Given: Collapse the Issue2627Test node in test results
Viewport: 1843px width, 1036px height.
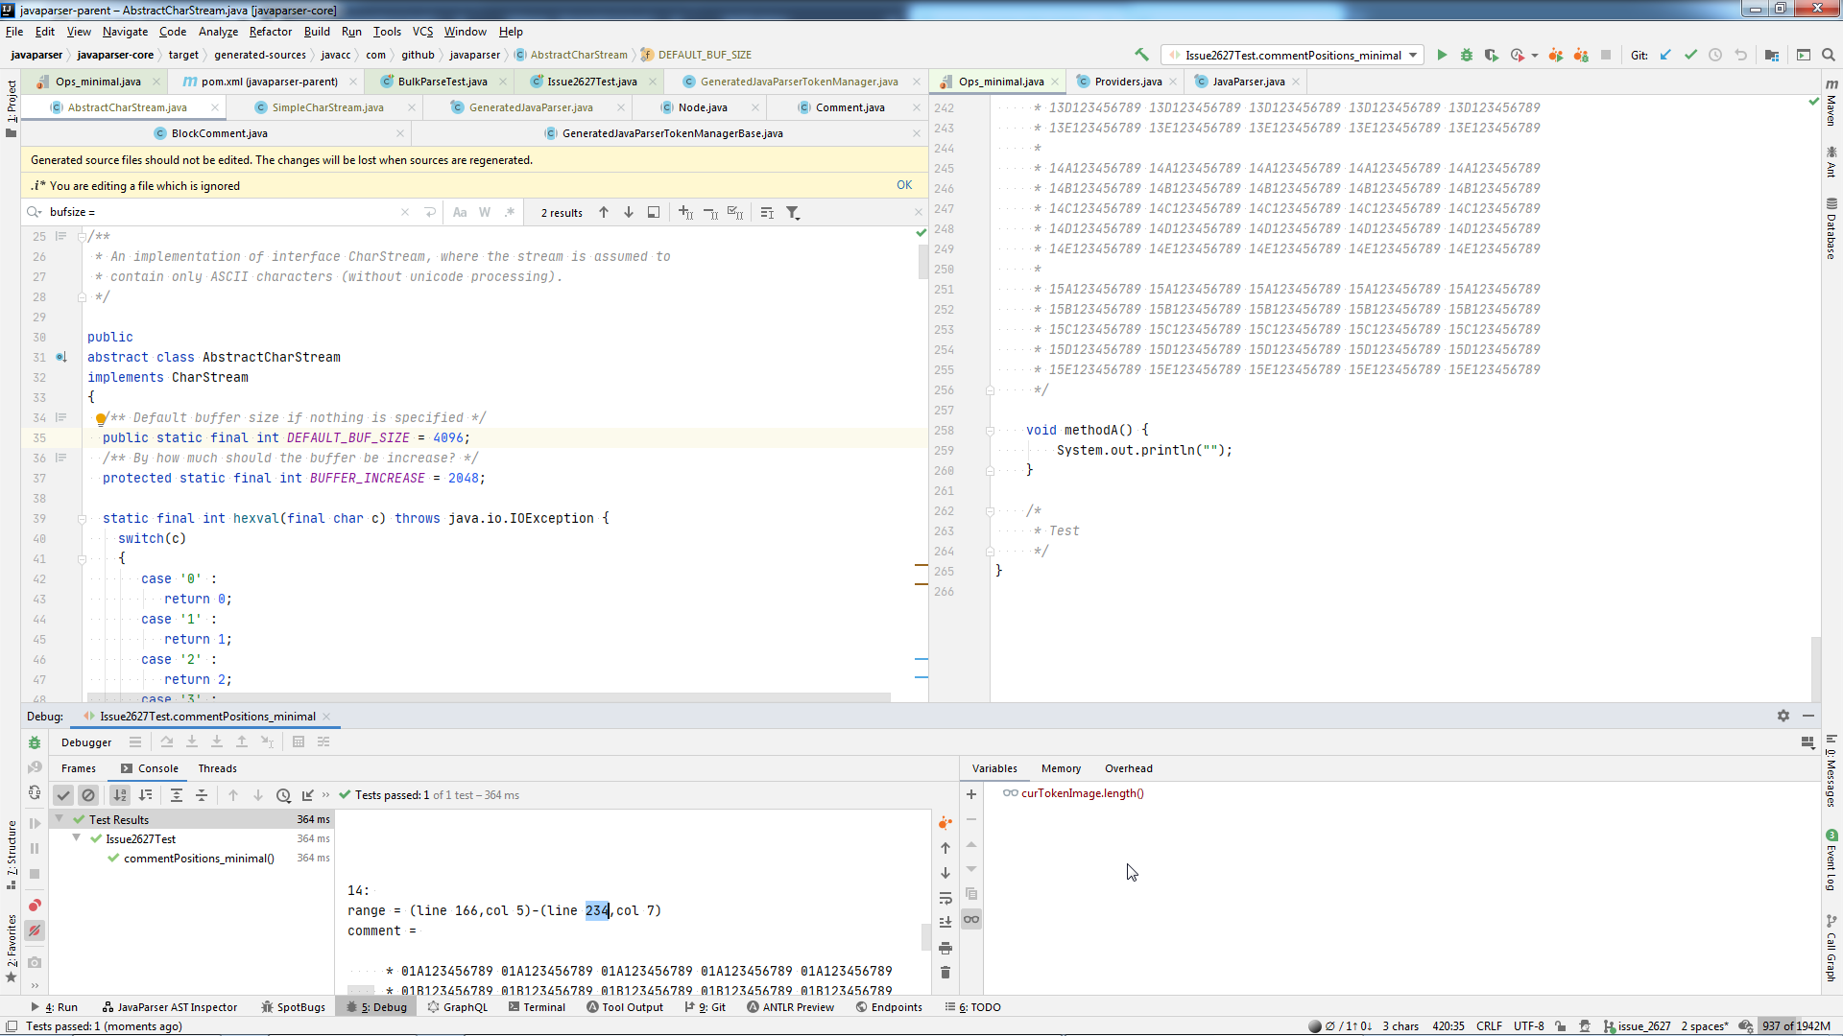Looking at the screenshot, I should coord(77,838).
